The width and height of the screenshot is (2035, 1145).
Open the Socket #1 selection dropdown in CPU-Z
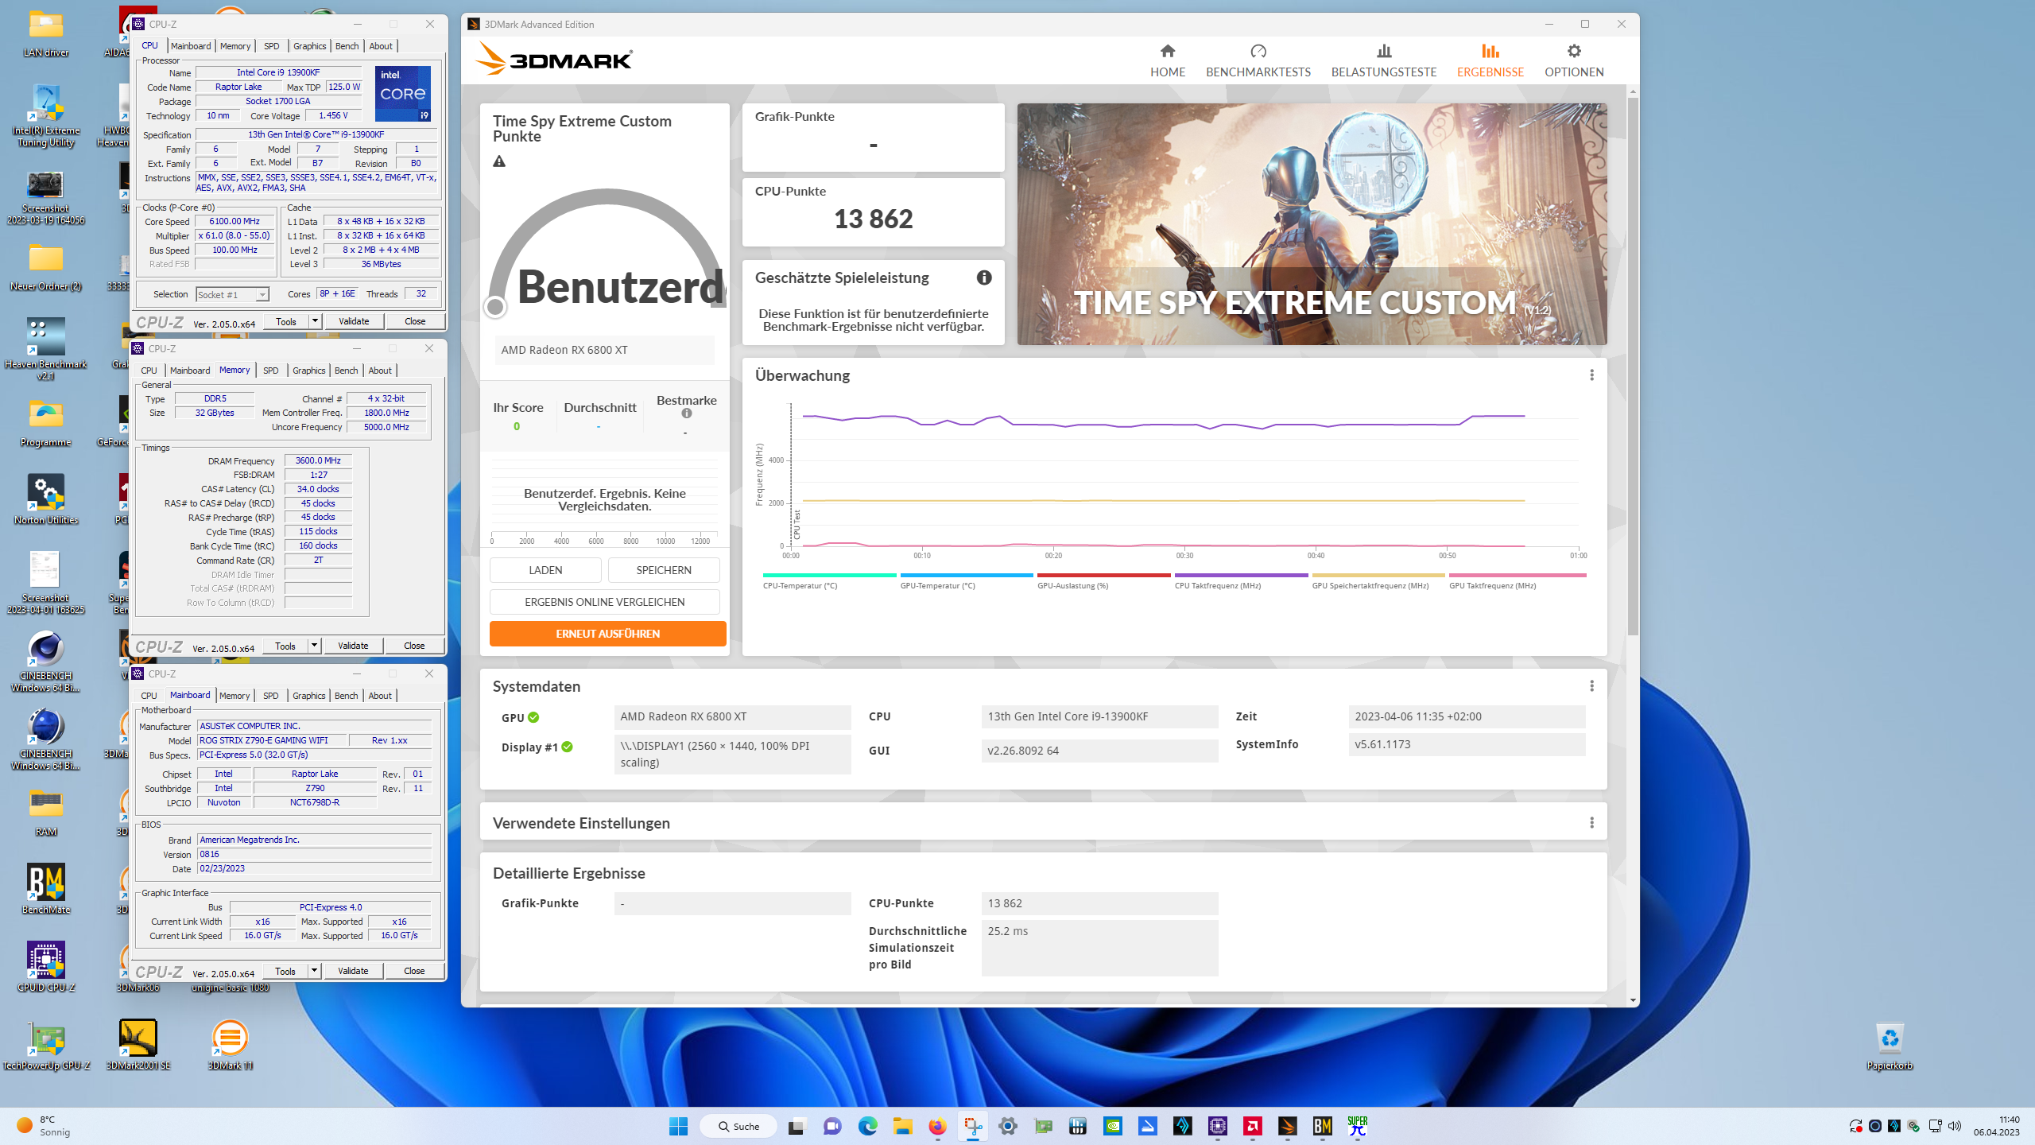point(232,295)
